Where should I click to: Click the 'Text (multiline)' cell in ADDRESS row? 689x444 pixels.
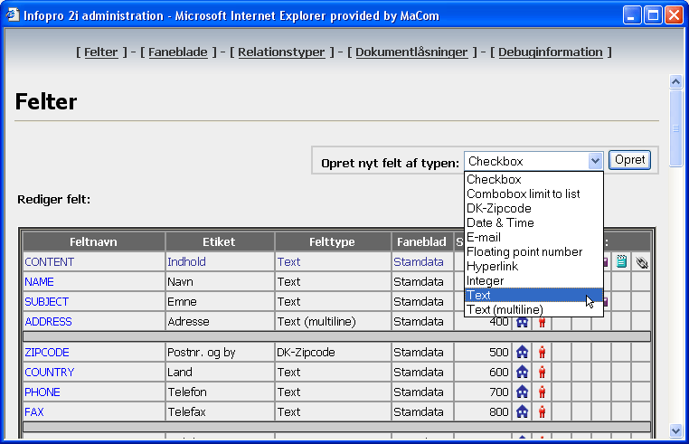click(x=332, y=321)
